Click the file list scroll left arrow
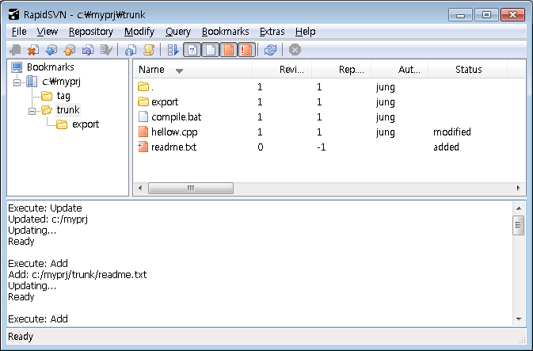The width and height of the screenshot is (533, 351). point(139,188)
